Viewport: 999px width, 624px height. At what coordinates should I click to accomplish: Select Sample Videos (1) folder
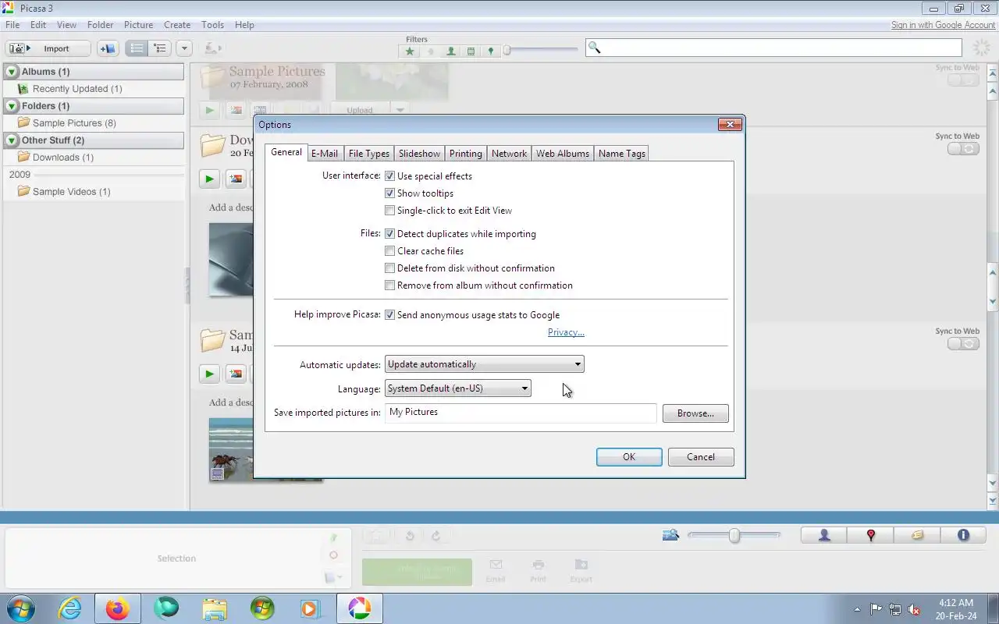(71, 192)
